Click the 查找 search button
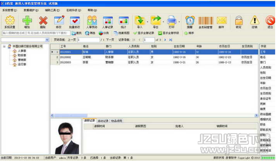This screenshot has height=161, width=276. [77, 33]
